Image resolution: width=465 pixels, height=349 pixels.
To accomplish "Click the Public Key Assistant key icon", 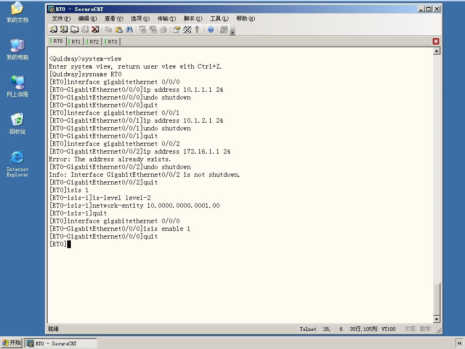I will click(x=197, y=30).
